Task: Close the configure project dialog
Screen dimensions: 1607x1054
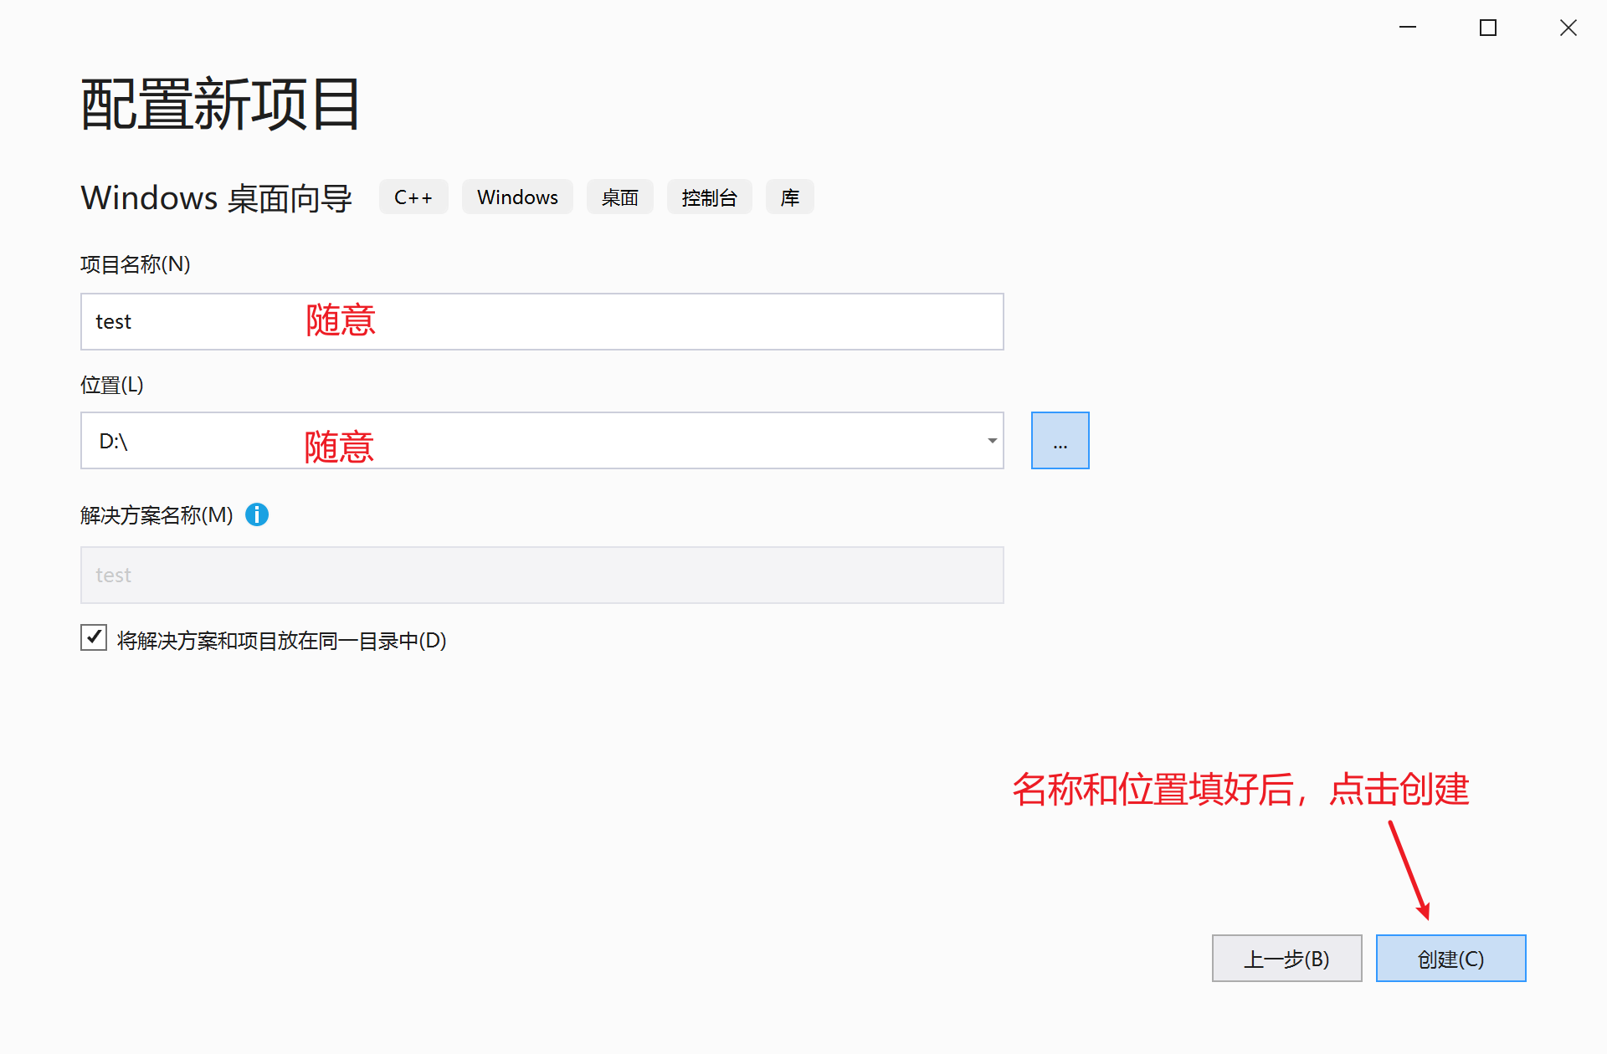Action: click(1568, 28)
